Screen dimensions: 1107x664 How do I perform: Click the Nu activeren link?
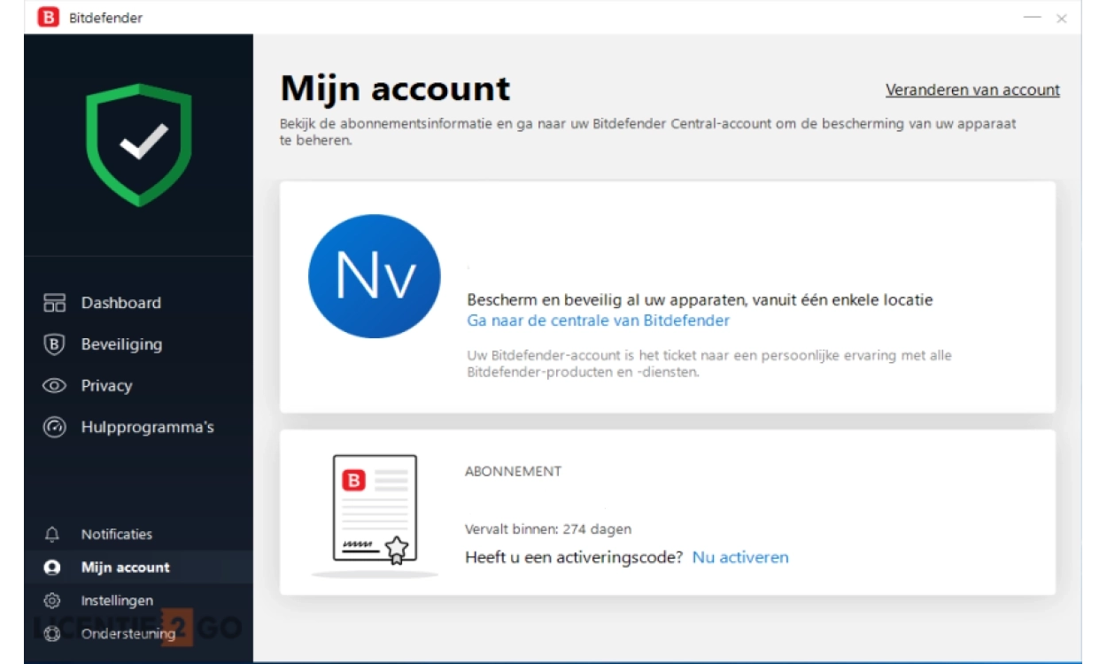coord(739,558)
